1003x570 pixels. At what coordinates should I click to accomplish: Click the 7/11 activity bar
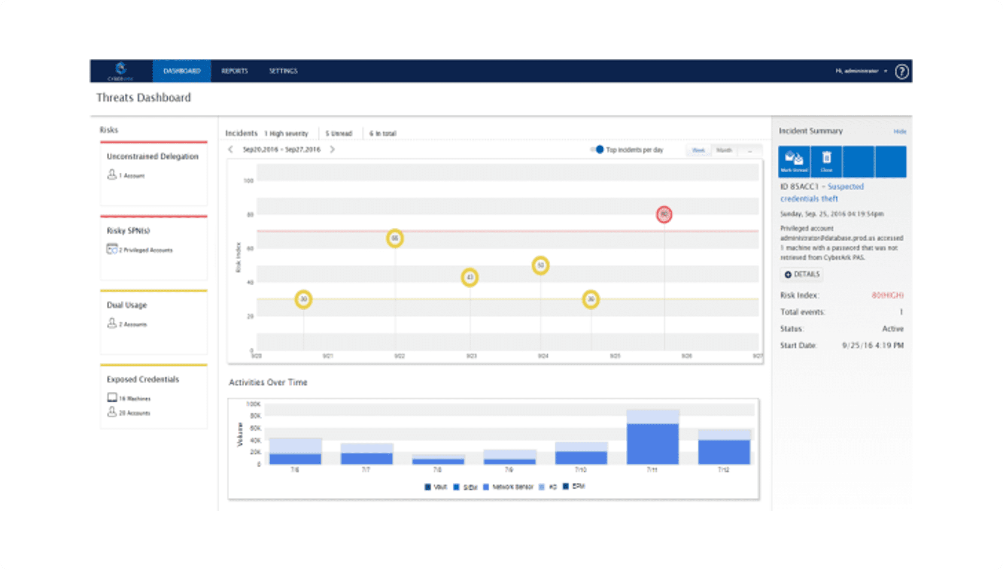point(653,437)
